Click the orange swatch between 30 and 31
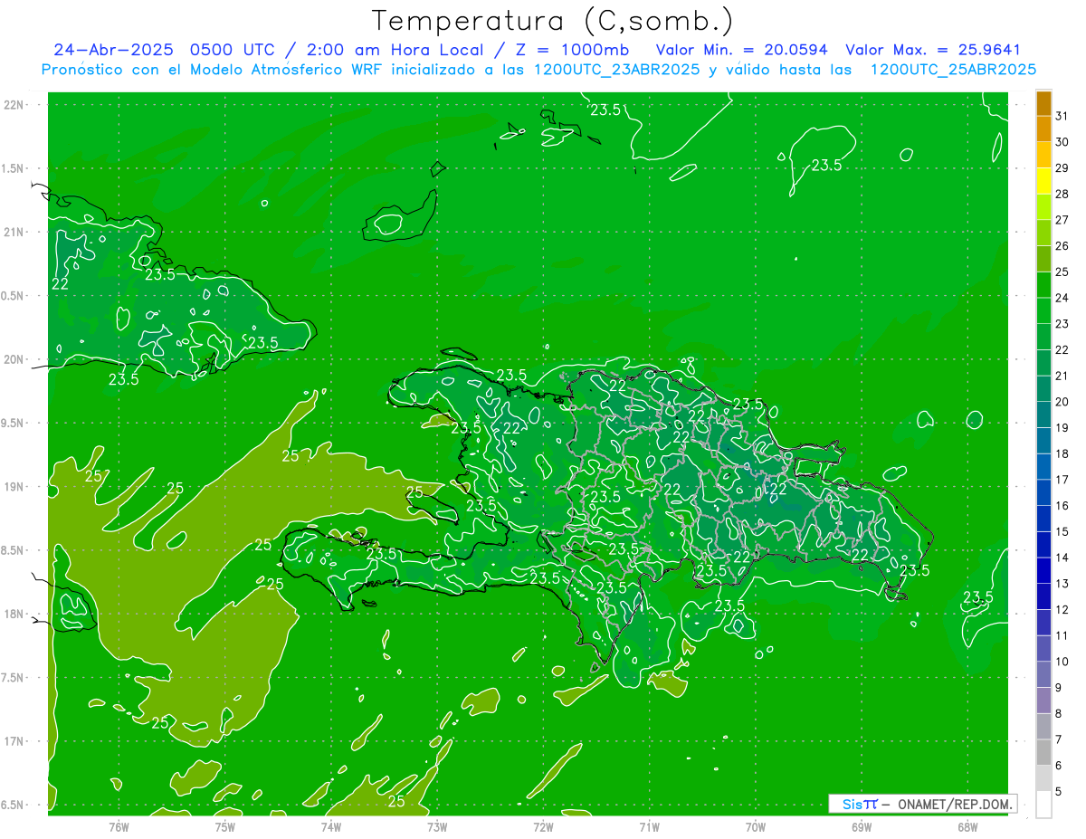 [1043, 129]
